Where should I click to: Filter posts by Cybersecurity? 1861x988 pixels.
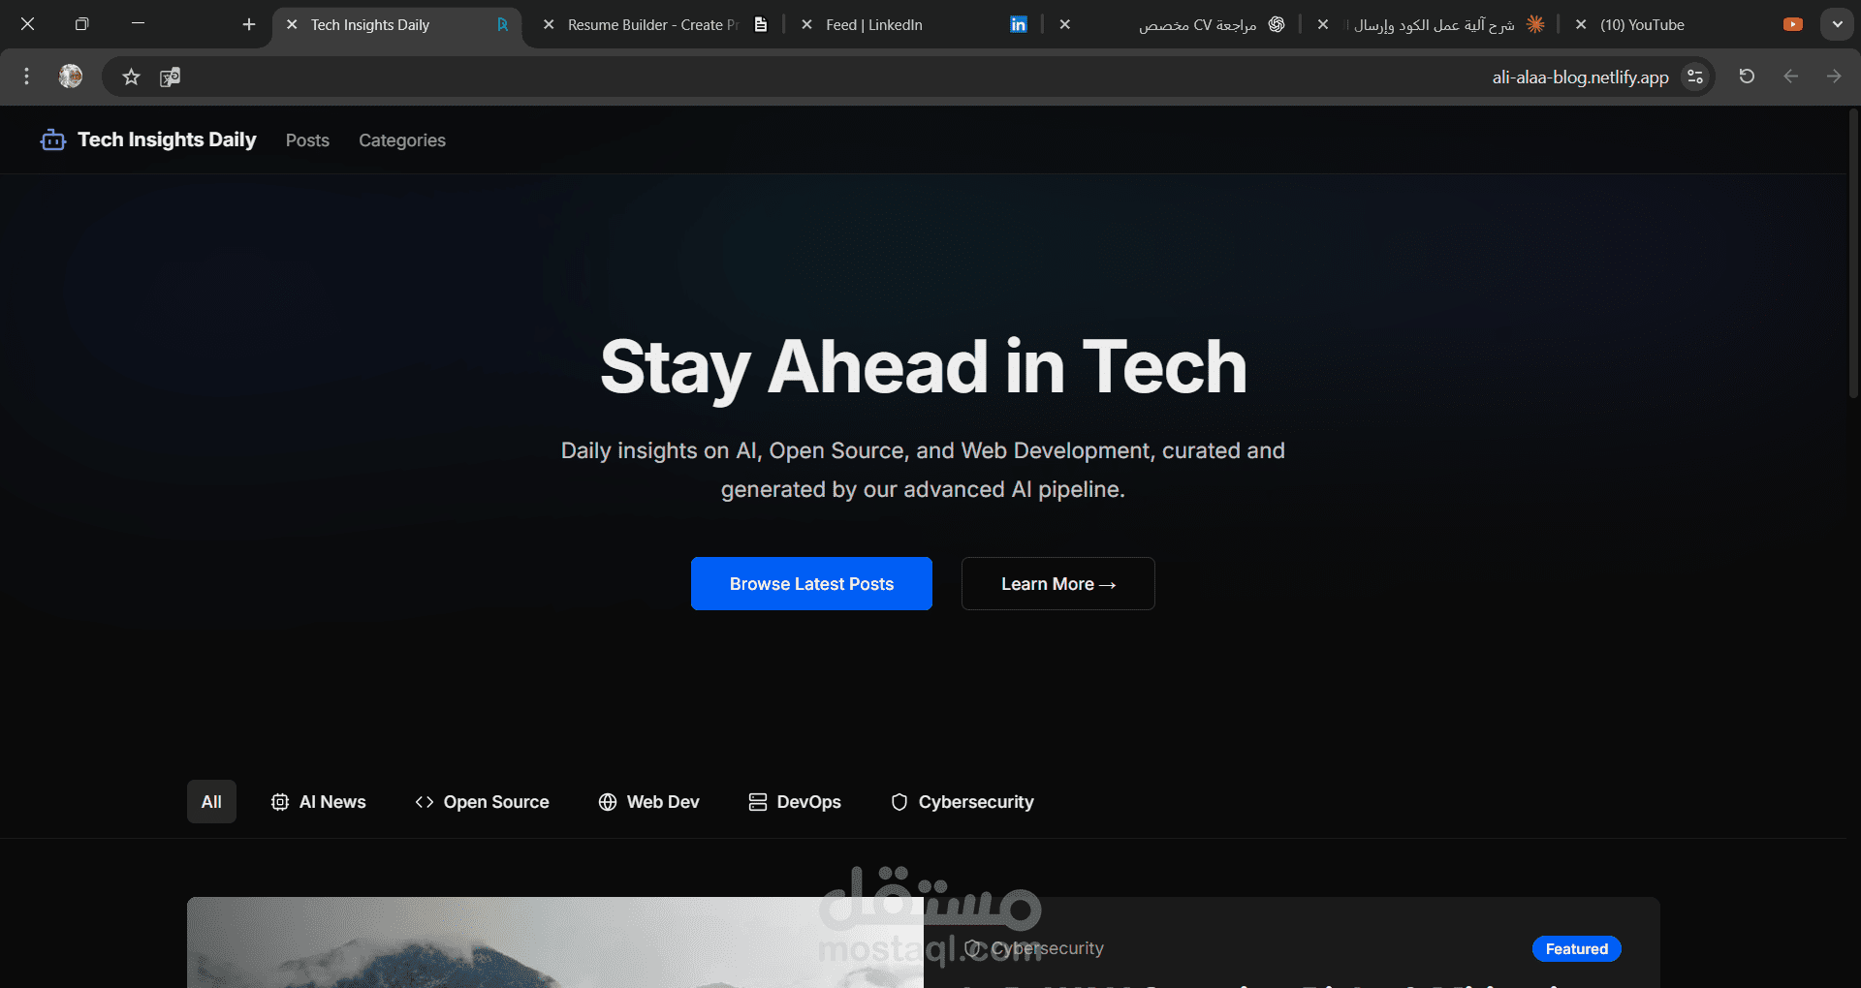click(x=962, y=802)
